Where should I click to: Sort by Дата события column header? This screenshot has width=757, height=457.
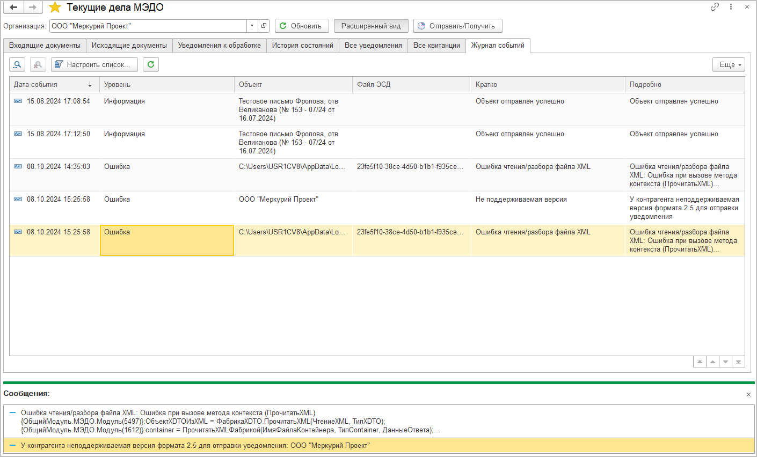pos(54,85)
